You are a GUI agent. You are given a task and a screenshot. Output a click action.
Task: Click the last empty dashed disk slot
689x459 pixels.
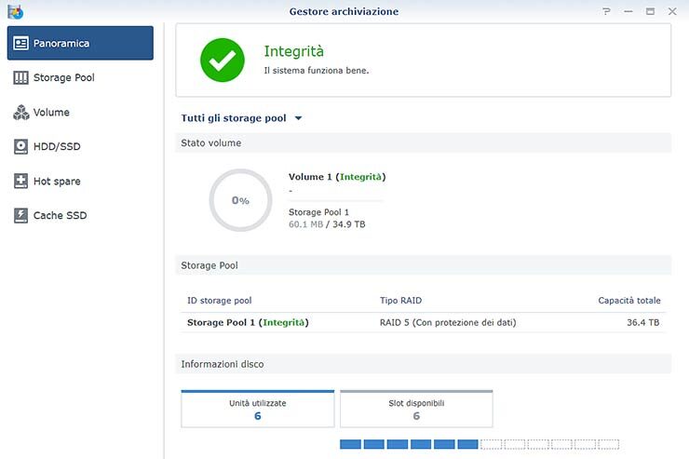pyautogui.click(x=608, y=445)
